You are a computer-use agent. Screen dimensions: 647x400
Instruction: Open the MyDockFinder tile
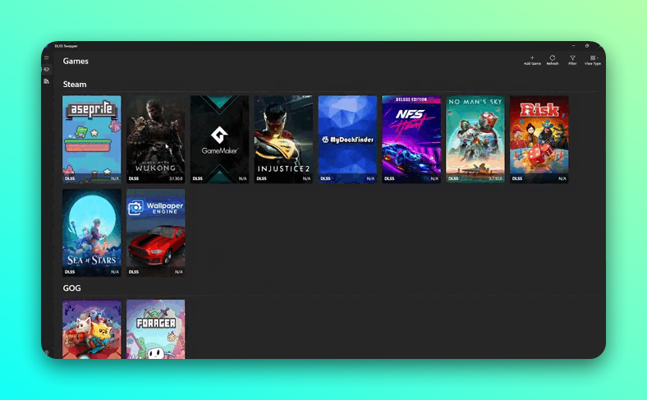coord(347,138)
